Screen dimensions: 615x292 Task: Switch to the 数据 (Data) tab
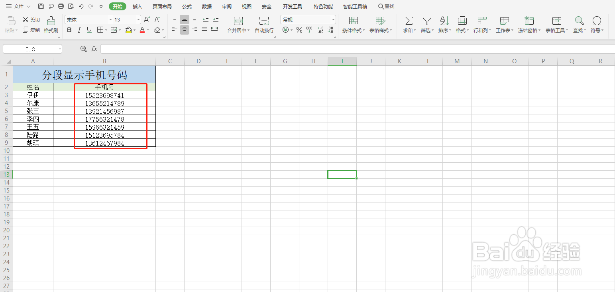(206, 7)
